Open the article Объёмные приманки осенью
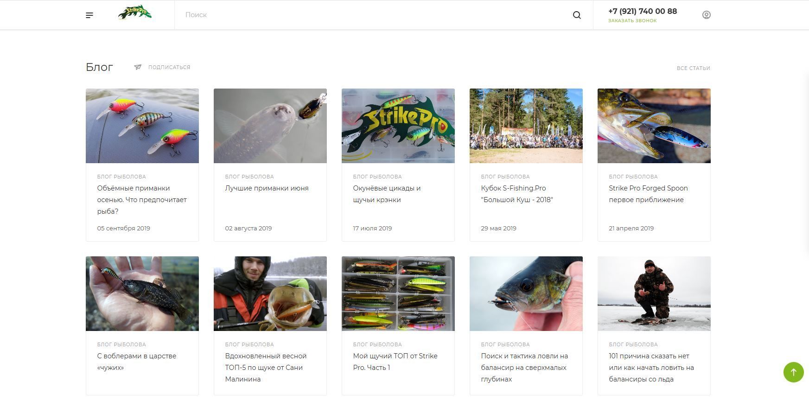This screenshot has width=809, height=407. click(142, 200)
